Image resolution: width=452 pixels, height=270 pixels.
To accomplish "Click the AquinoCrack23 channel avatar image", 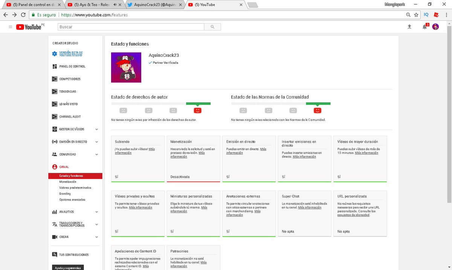I will tap(126, 67).
